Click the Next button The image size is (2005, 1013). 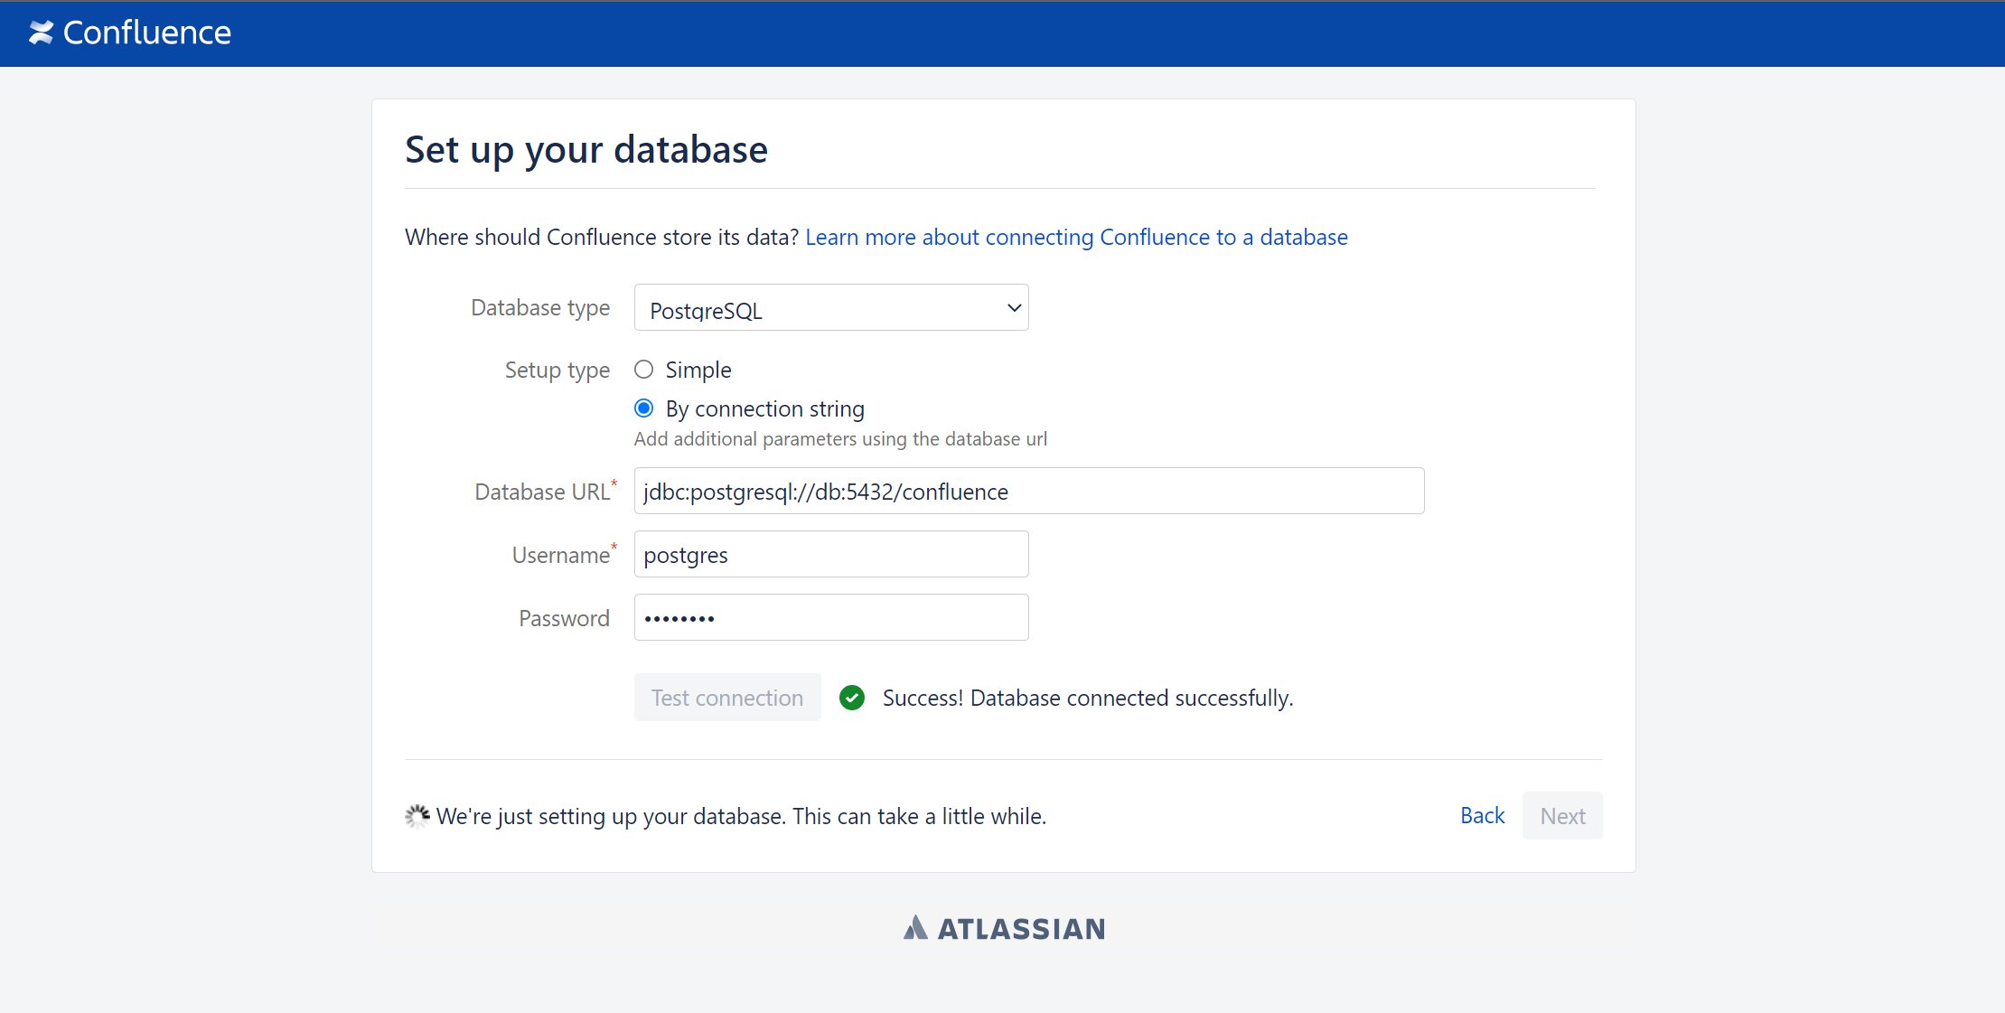tap(1561, 815)
